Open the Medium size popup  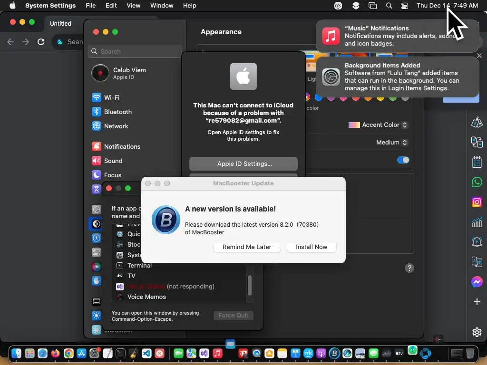click(392, 142)
